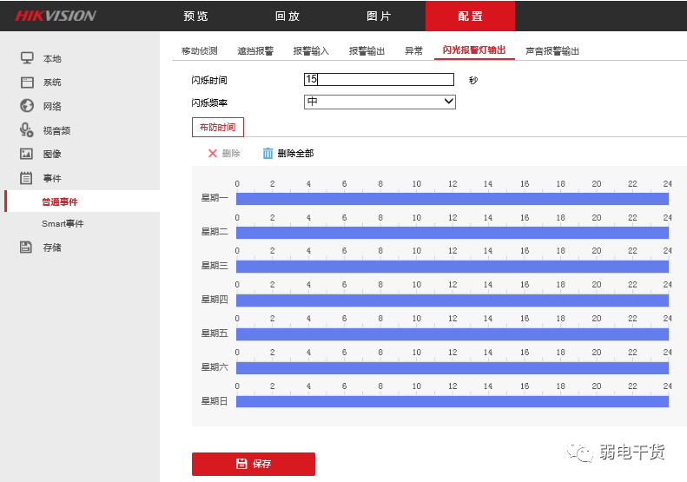Select the 闪光报警灯输出 sub-tab
Screen dimensions: 687x482
474,50
